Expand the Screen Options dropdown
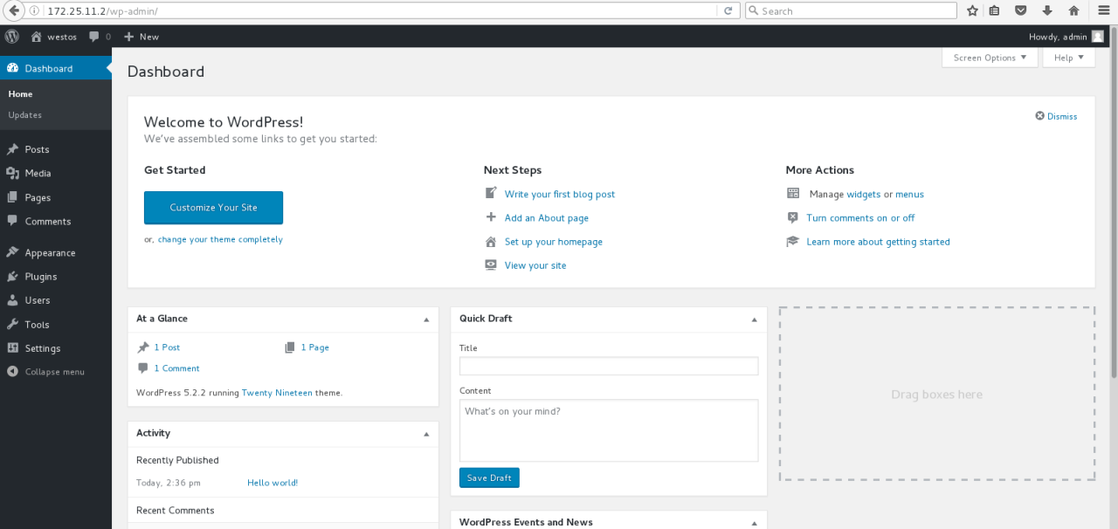Screen dimensions: 1118x529 click(990, 58)
